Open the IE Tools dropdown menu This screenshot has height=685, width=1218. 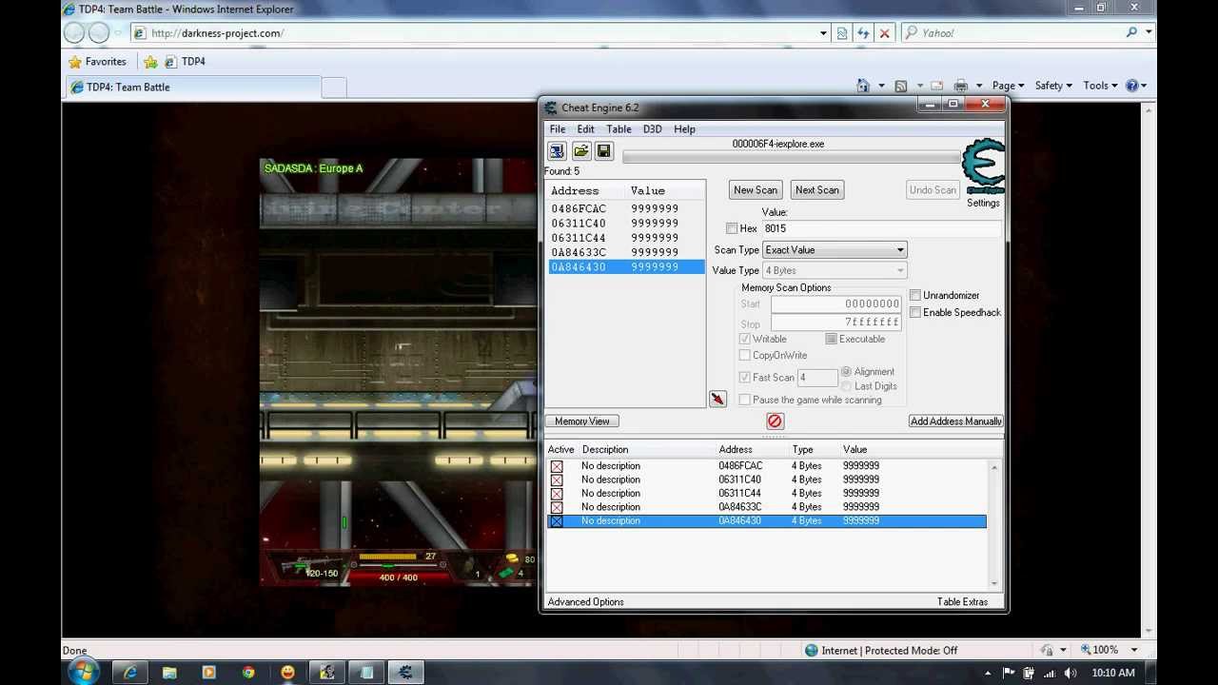click(1101, 86)
